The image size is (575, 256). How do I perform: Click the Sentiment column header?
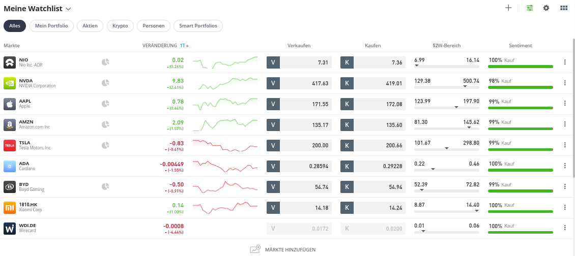click(521, 46)
